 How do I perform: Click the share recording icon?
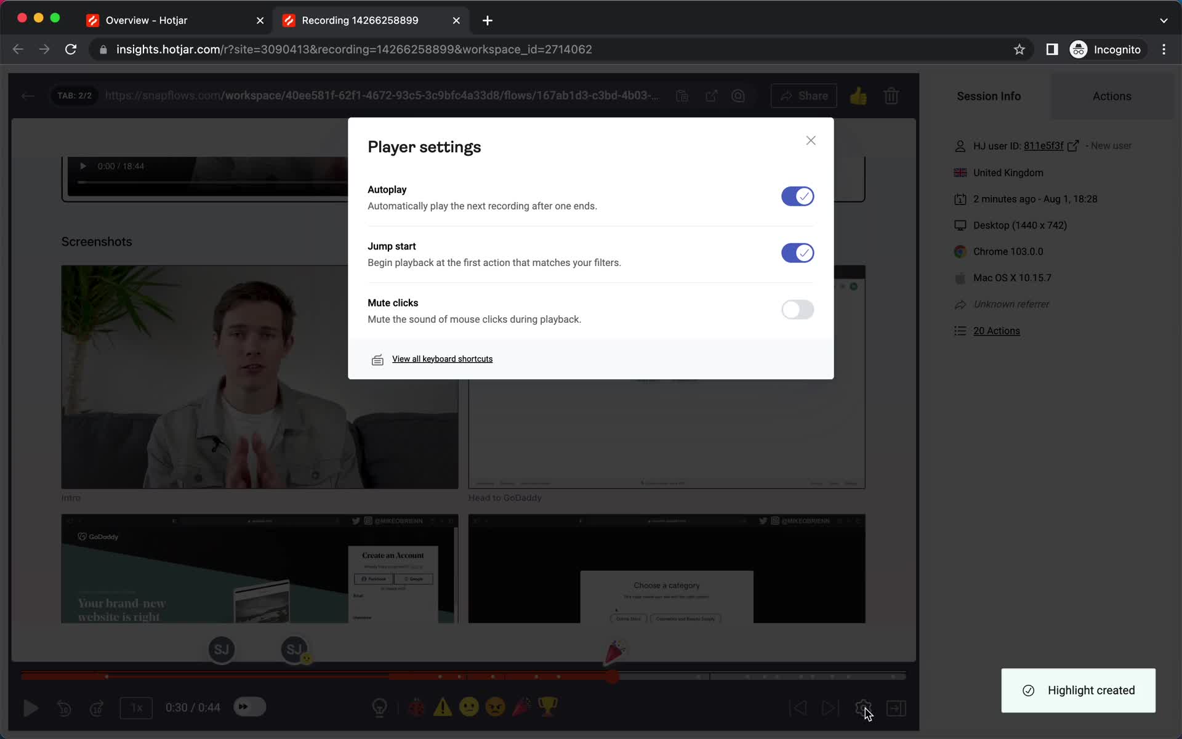pos(803,95)
